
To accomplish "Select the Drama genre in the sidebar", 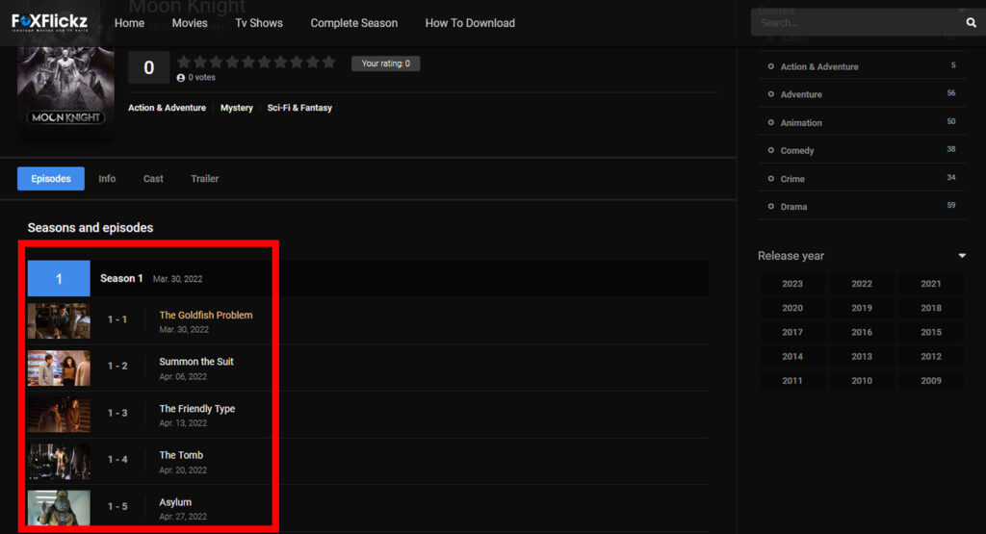I will coord(793,207).
